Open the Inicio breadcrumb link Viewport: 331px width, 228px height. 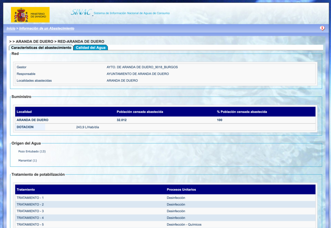[x=11, y=28]
